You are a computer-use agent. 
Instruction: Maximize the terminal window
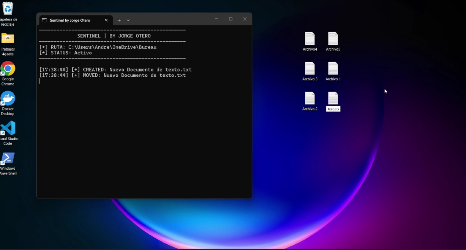tap(231, 19)
